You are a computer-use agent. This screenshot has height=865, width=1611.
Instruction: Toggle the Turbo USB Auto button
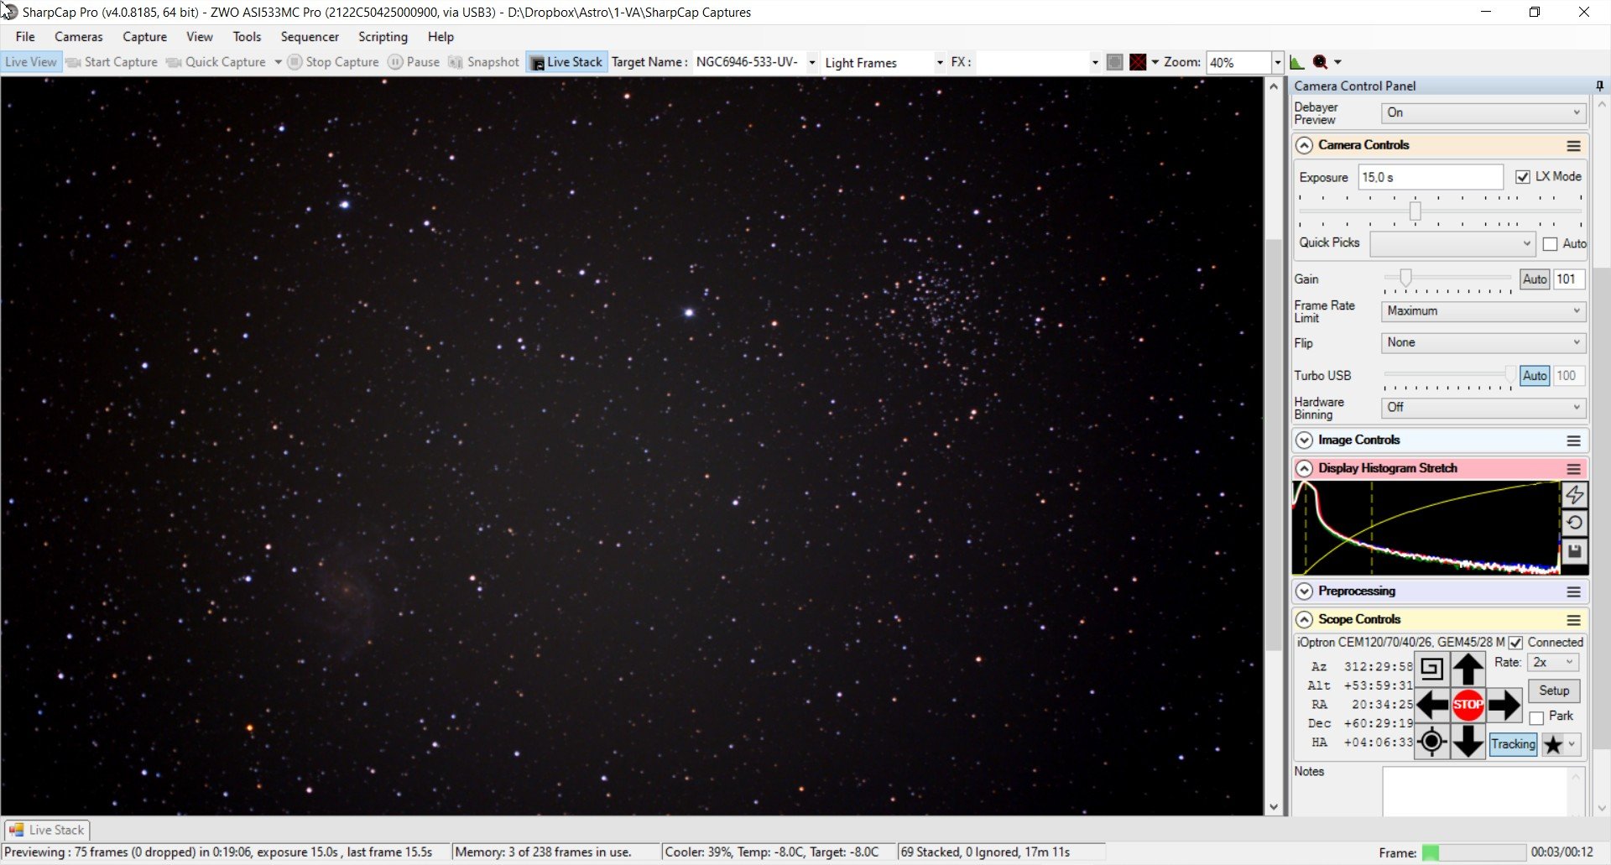[1535, 376]
